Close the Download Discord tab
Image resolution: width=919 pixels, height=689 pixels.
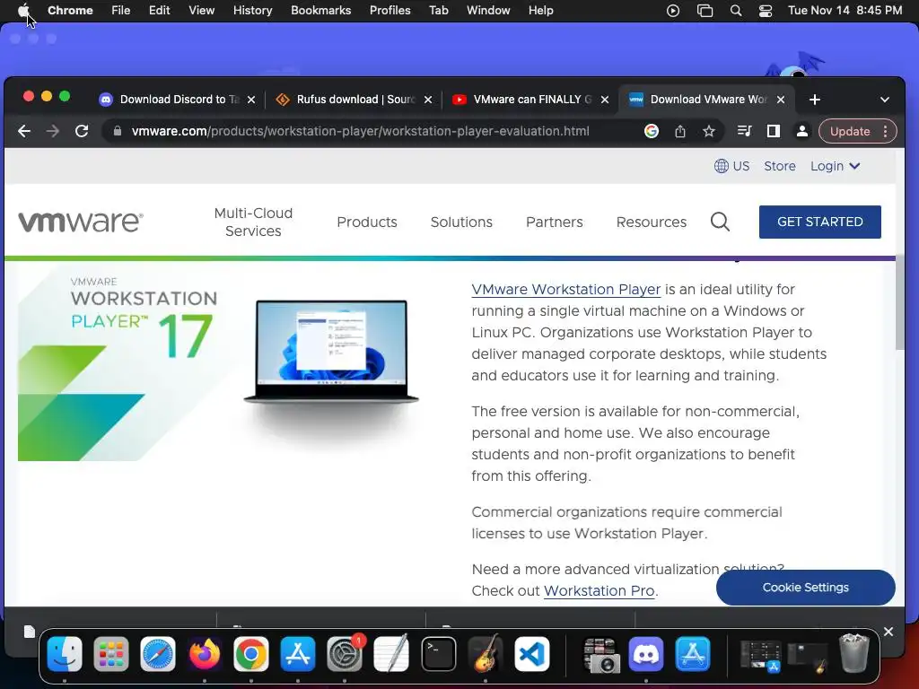pos(251,100)
